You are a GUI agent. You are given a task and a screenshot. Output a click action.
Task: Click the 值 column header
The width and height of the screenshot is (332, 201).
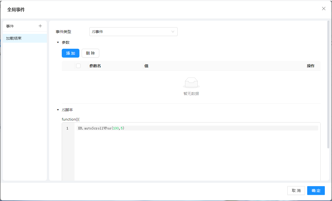146,66
